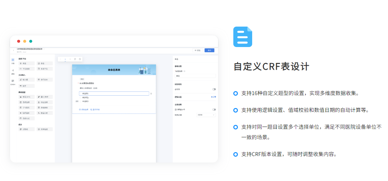Switch to the 逻辑 sidebar tab
The width and height of the screenshot is (388, 181).
tap(13, 72)
